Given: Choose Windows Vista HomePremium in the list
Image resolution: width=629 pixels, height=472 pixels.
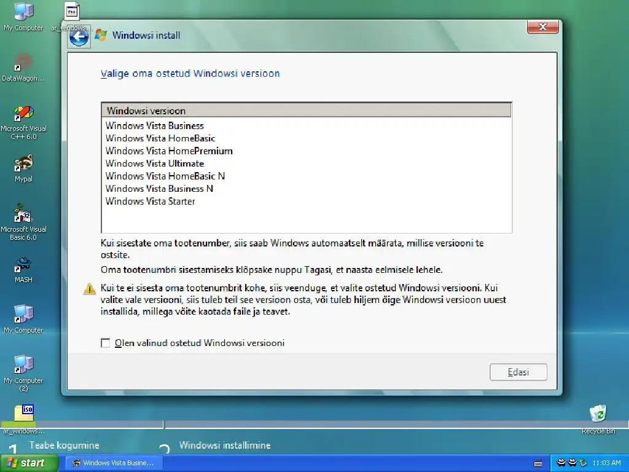Looking at the screenshot, I should coord(169,151).
